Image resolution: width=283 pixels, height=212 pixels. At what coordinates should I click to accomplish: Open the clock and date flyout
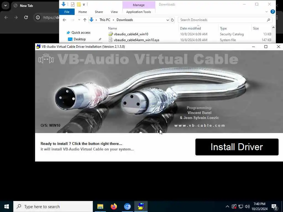click(259, 206)
